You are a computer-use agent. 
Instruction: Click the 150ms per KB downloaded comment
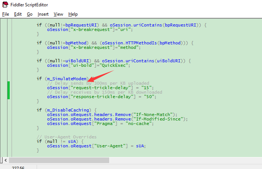click(104, 92)
